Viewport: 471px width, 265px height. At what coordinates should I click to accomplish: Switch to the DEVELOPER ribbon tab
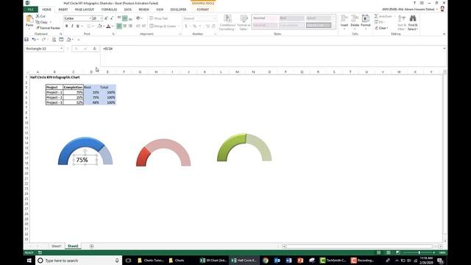(x=178, y=10)
